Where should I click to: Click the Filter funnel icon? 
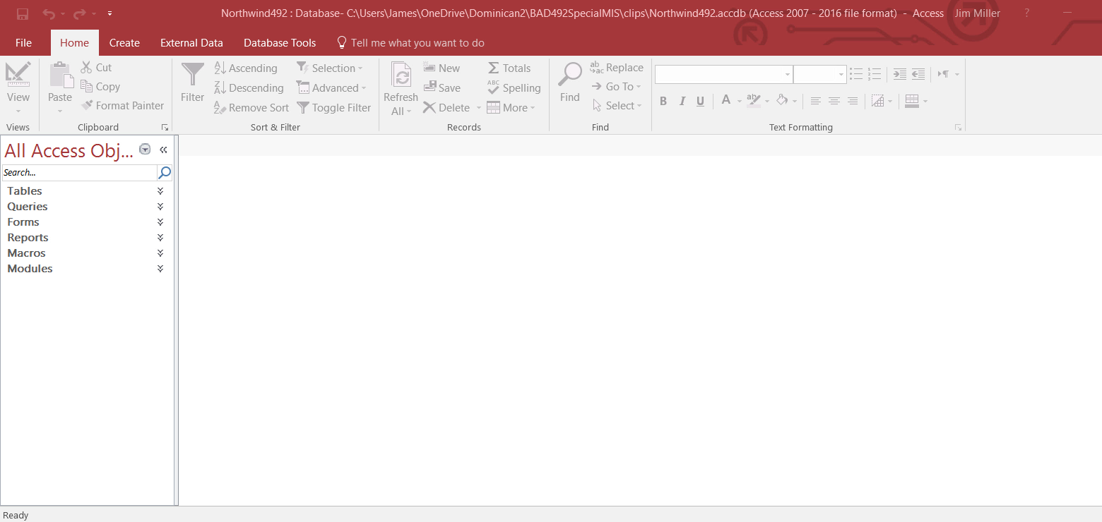tap(192, 75)
